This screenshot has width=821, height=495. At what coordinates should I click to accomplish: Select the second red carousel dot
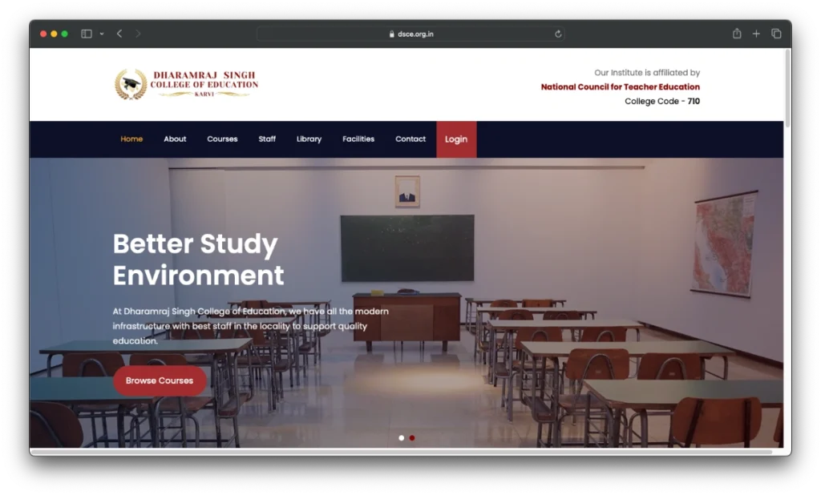click(x=412, y=438)
